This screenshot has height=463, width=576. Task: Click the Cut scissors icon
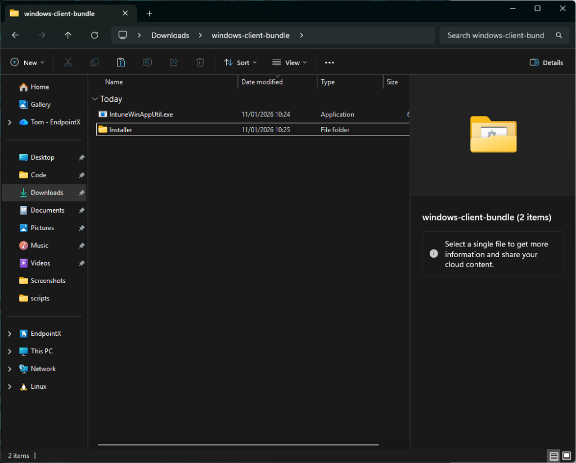point(68,62)
